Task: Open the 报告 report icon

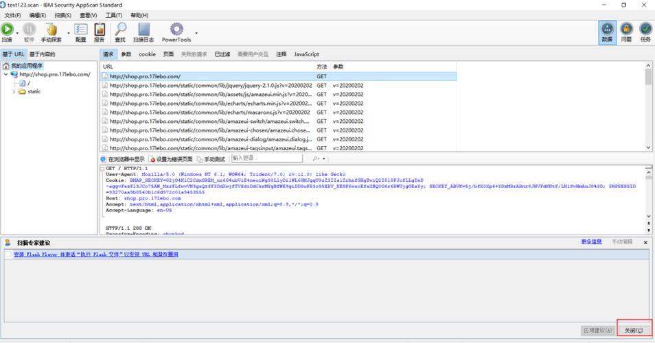Action: (100, 29)
